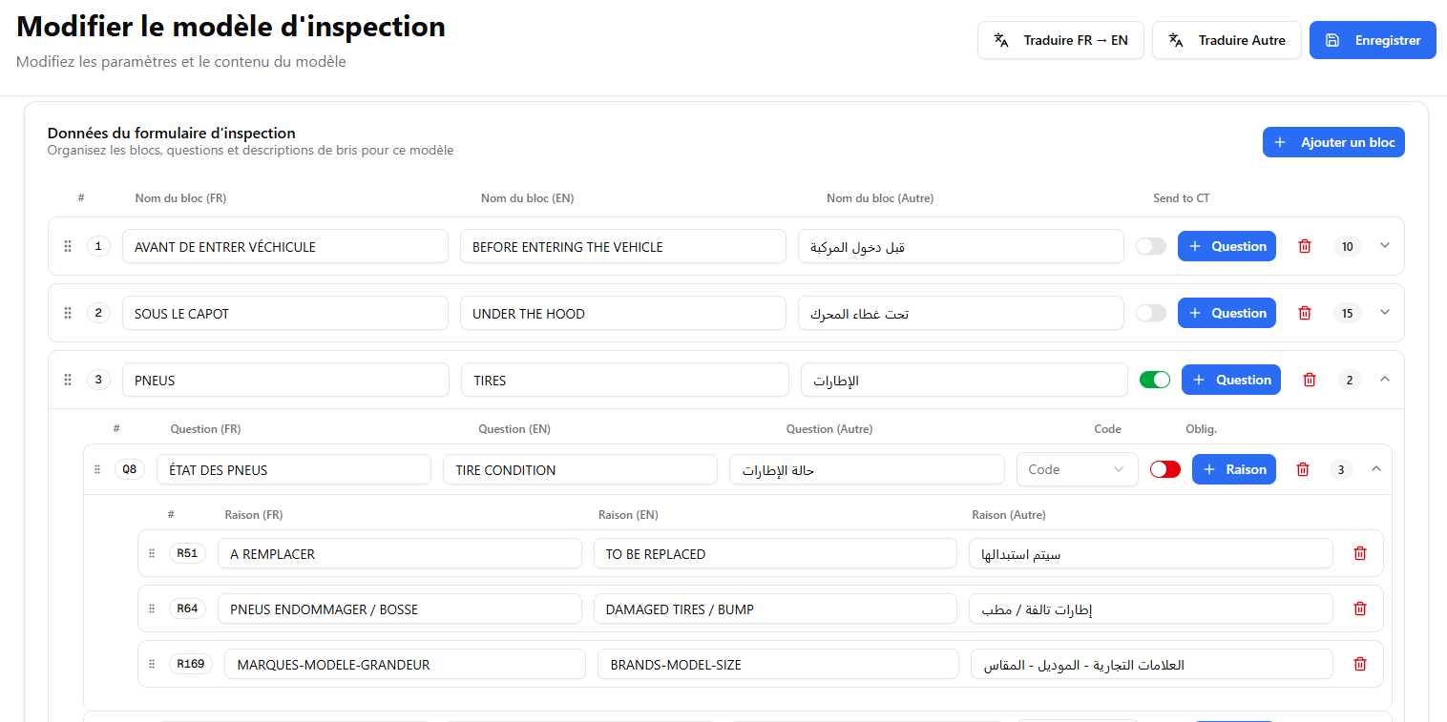Delete reason R169 MARQUES-MODELE-GRANDEUR

[1360, 664]
